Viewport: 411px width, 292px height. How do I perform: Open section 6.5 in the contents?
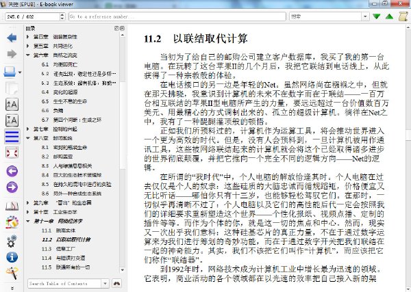point(64,101)
